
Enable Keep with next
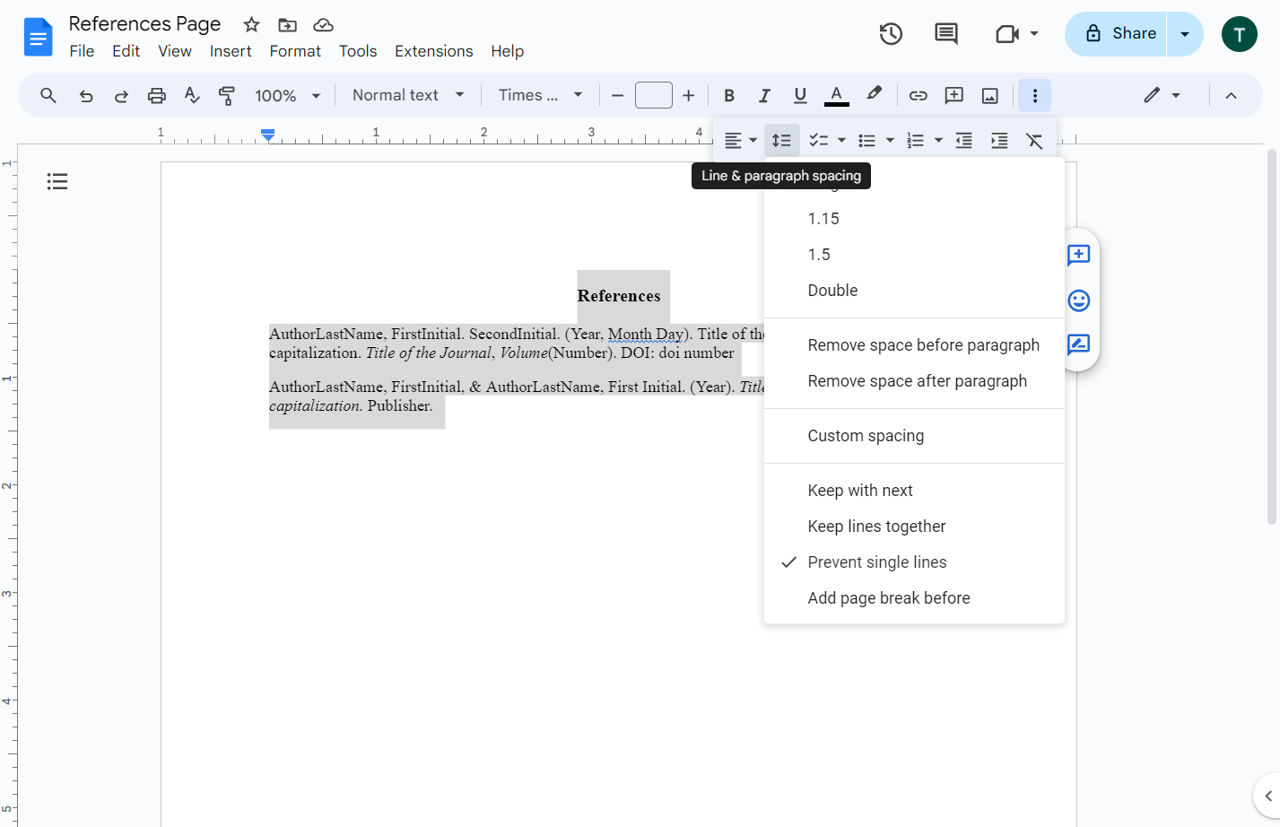(x=915, y=491)
